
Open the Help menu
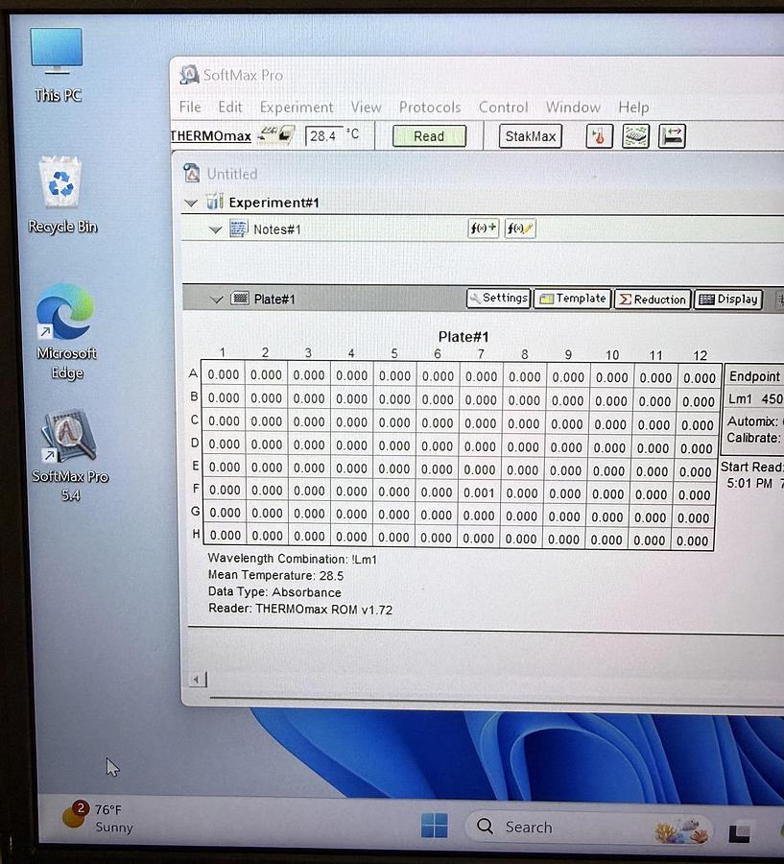(633, 108)
